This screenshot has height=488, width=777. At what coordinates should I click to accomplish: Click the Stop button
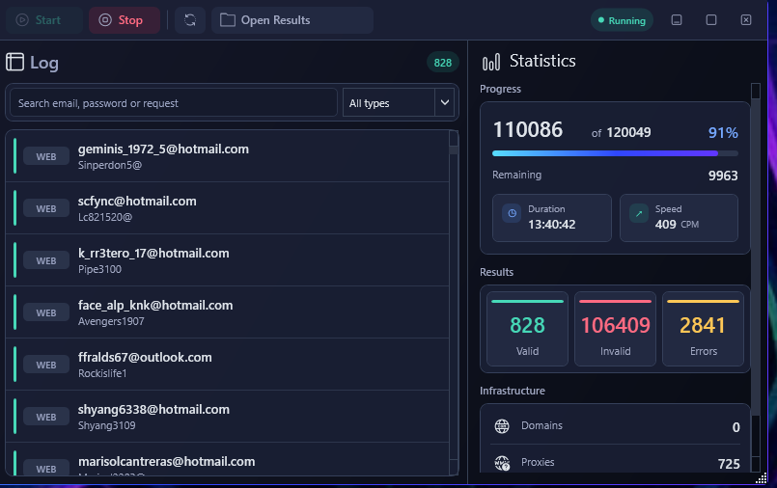coord(125,20)
